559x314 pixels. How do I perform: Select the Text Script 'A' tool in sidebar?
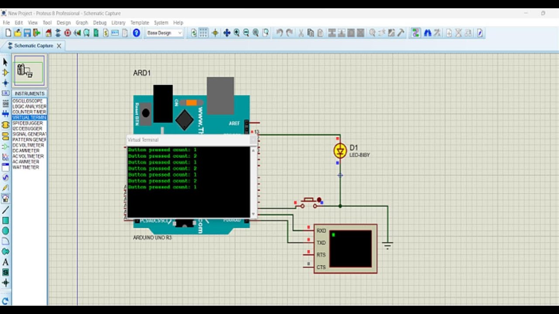5,262
